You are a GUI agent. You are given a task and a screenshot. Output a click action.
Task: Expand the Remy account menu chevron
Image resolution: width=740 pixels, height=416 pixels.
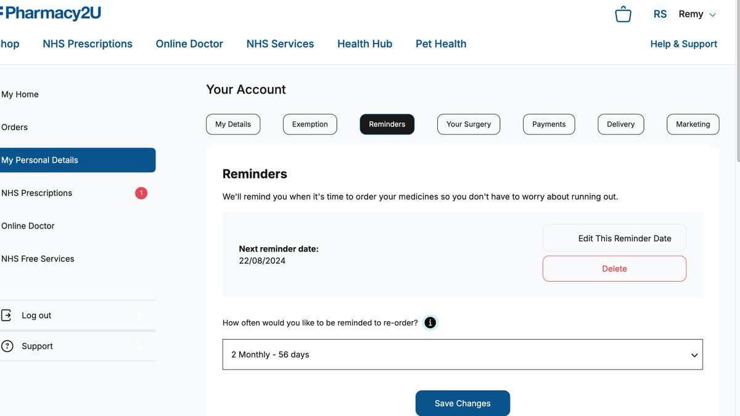point(713,15)
